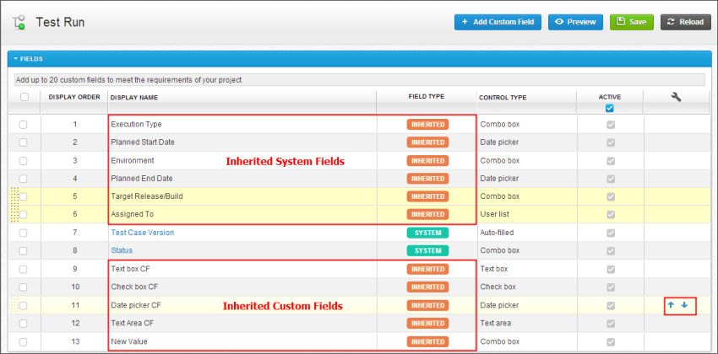Click drag handle on Assigned To row
The width and height of the screenshot is (718, 354).
pyautogui.click(x=13, y=214)
